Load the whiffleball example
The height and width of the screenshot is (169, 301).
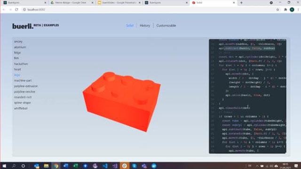(x=21, y=108)
